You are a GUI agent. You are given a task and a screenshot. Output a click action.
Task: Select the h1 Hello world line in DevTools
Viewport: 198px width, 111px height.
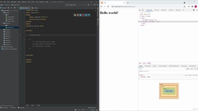point(149,20)
